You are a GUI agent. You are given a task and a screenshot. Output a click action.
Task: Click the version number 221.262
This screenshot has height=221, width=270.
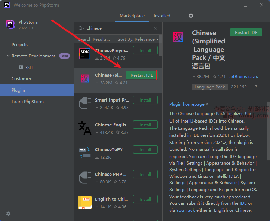[x=239, y=87]
